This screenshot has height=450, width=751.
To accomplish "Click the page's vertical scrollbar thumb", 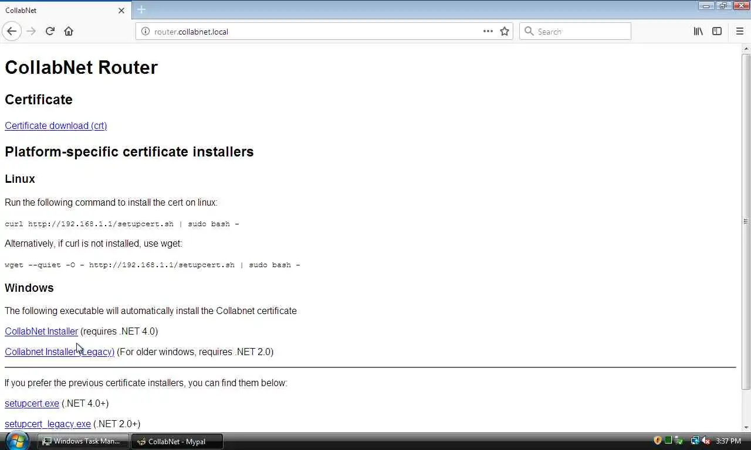I will click(x=746, y=221).
